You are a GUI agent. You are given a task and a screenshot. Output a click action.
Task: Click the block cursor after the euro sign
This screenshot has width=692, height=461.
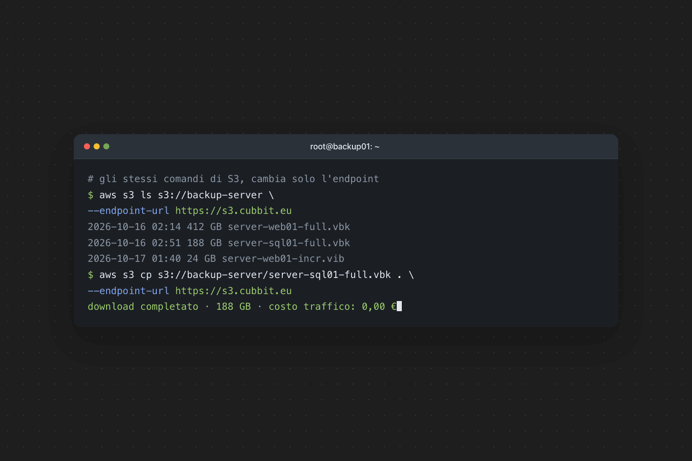click(400, 307)
